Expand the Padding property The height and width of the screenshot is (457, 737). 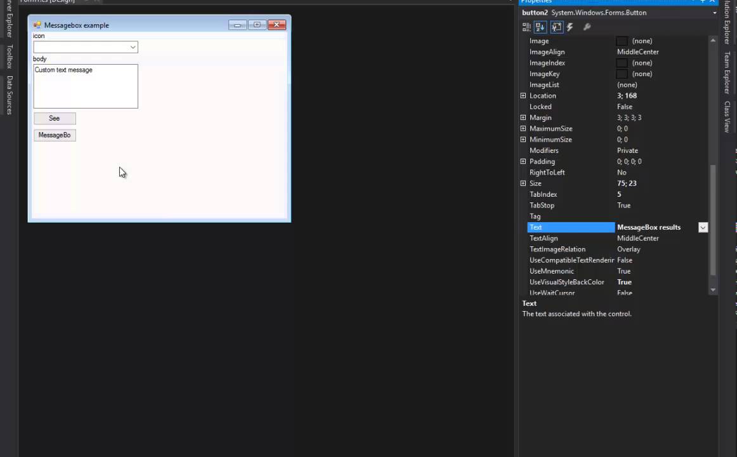coord(523,161)
